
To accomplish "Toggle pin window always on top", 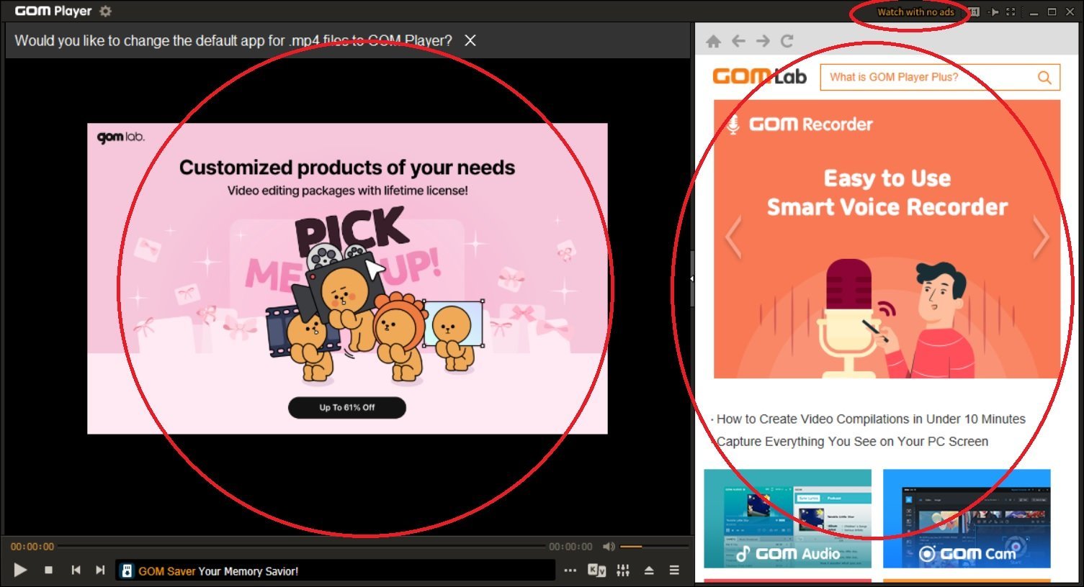I will tap(993, 12).
